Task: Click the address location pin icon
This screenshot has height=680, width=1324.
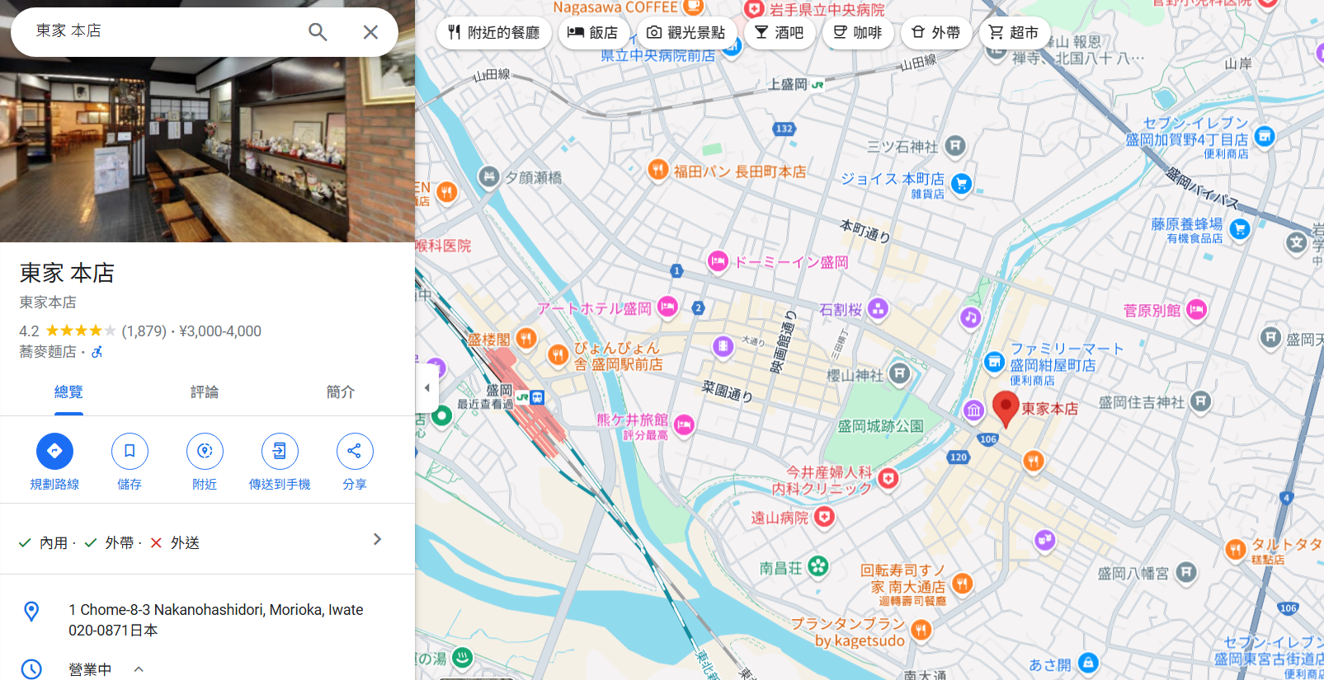Action: click(x=31, y=612)
